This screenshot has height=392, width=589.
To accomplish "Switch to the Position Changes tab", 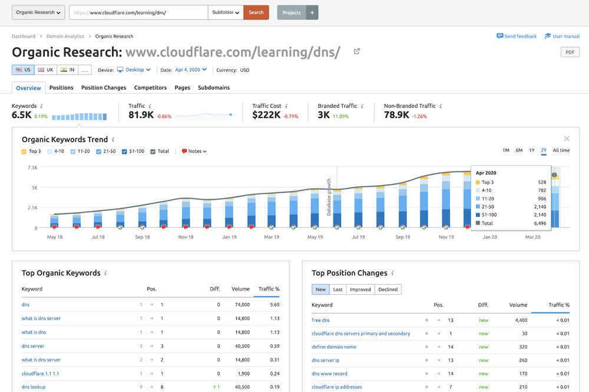I will coord(104,88).
